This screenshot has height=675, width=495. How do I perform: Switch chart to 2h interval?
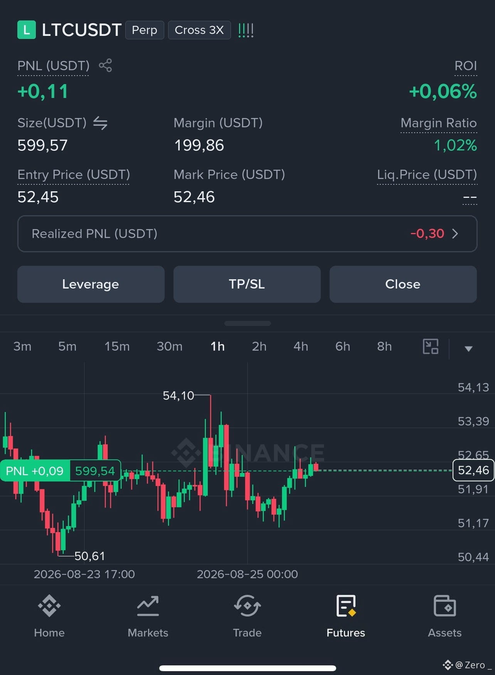point(259,346)
